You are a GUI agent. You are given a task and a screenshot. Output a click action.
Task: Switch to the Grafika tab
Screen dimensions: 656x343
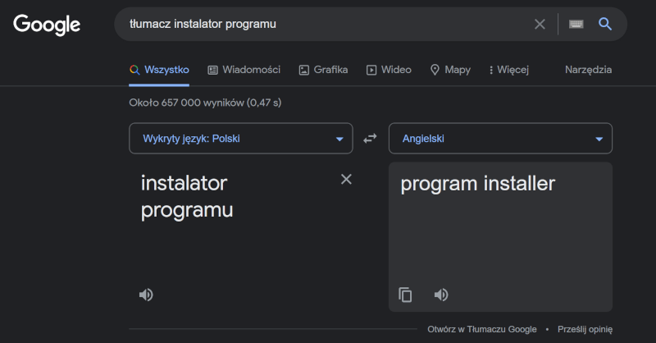click(x=323, y=70)
